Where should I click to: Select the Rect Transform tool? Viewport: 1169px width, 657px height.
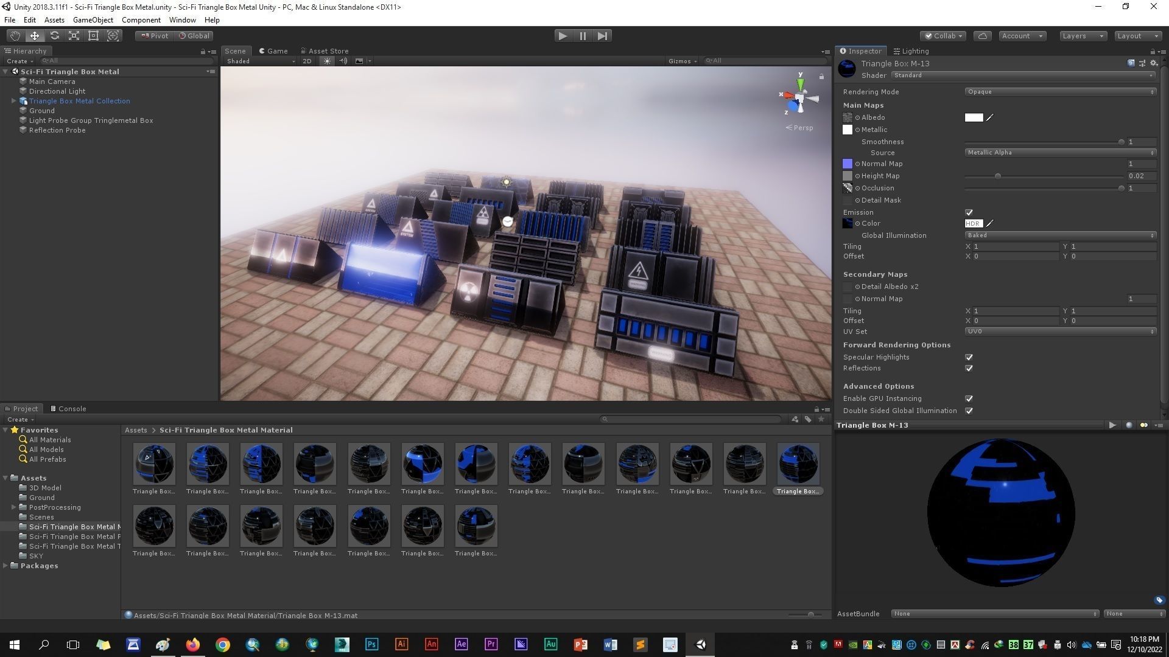click(93, 36)
